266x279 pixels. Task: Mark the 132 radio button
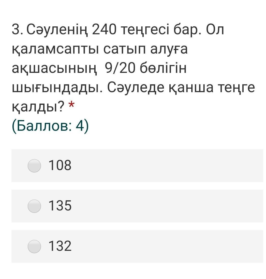(x=34, y=247)
